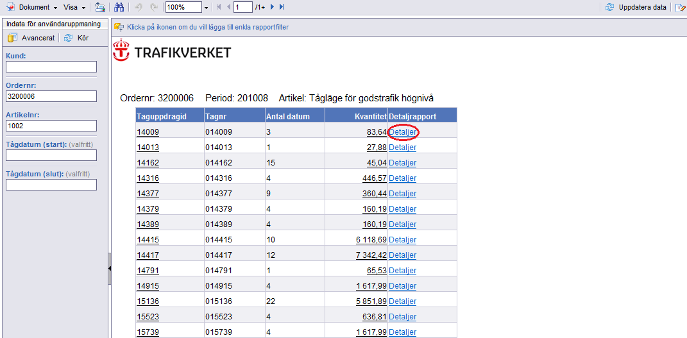Open Taguppdragid link 14162
687x338 pixels.
coord(148,163)
